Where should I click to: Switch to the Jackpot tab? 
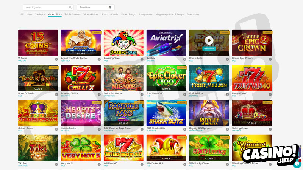click(x=40, y=14)
